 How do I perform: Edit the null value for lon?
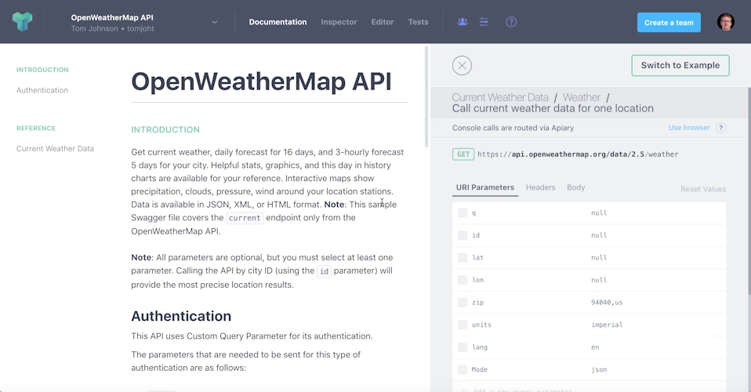coord(599,280)
